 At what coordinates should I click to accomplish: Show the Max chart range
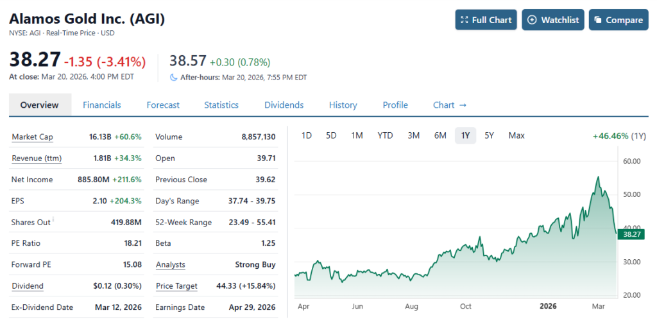pos(516,135)
